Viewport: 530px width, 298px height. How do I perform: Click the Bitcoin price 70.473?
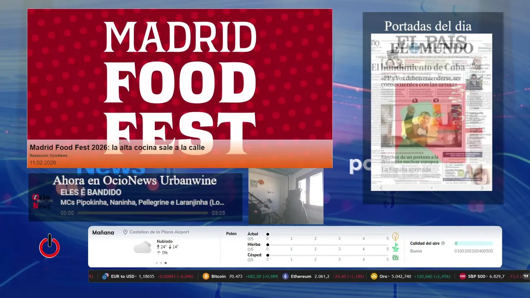point(236,276)
